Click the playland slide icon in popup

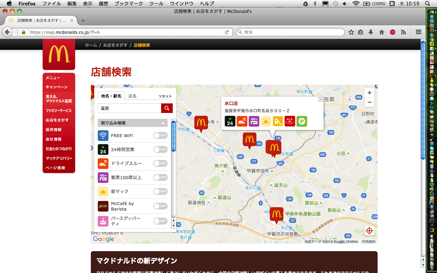click(x=278, y=121)
